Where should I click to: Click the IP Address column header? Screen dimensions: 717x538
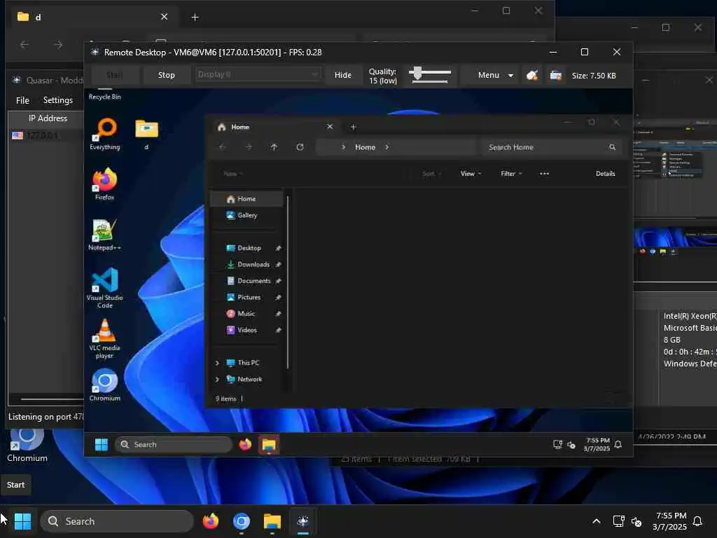48,118
